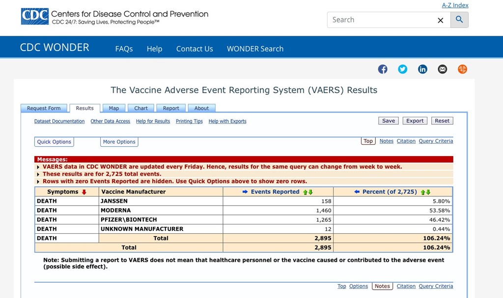Share via email envelope icon
Viewport: 503px width, 298px height.
point(443,69)
